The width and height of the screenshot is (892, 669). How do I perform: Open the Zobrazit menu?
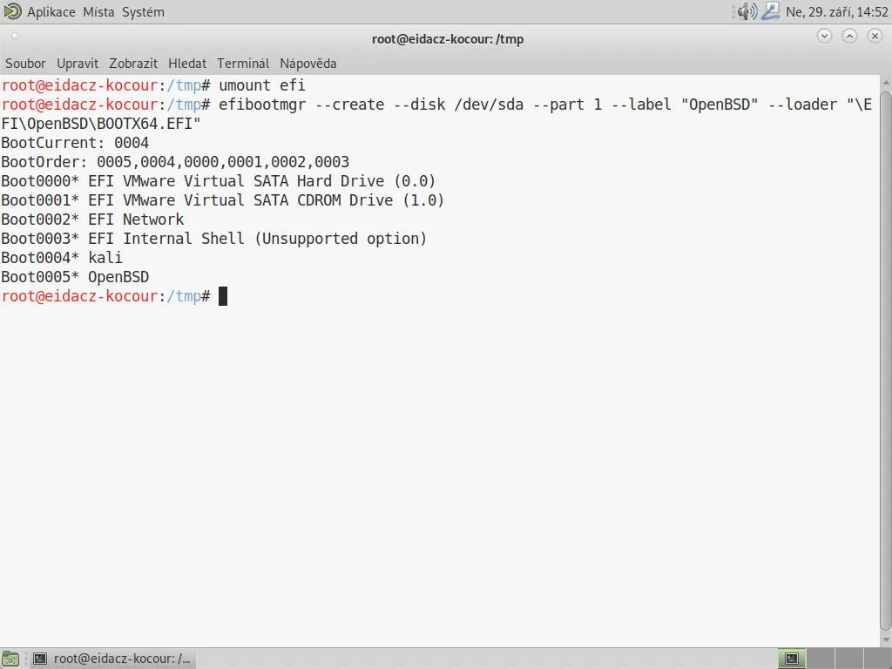coord(133,63)
